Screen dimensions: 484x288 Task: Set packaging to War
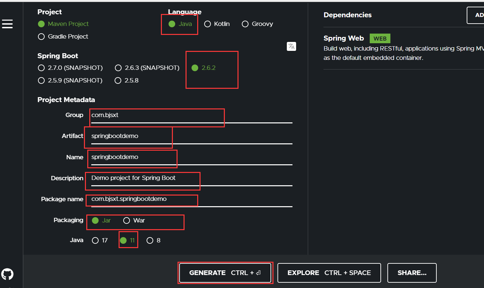134,220
